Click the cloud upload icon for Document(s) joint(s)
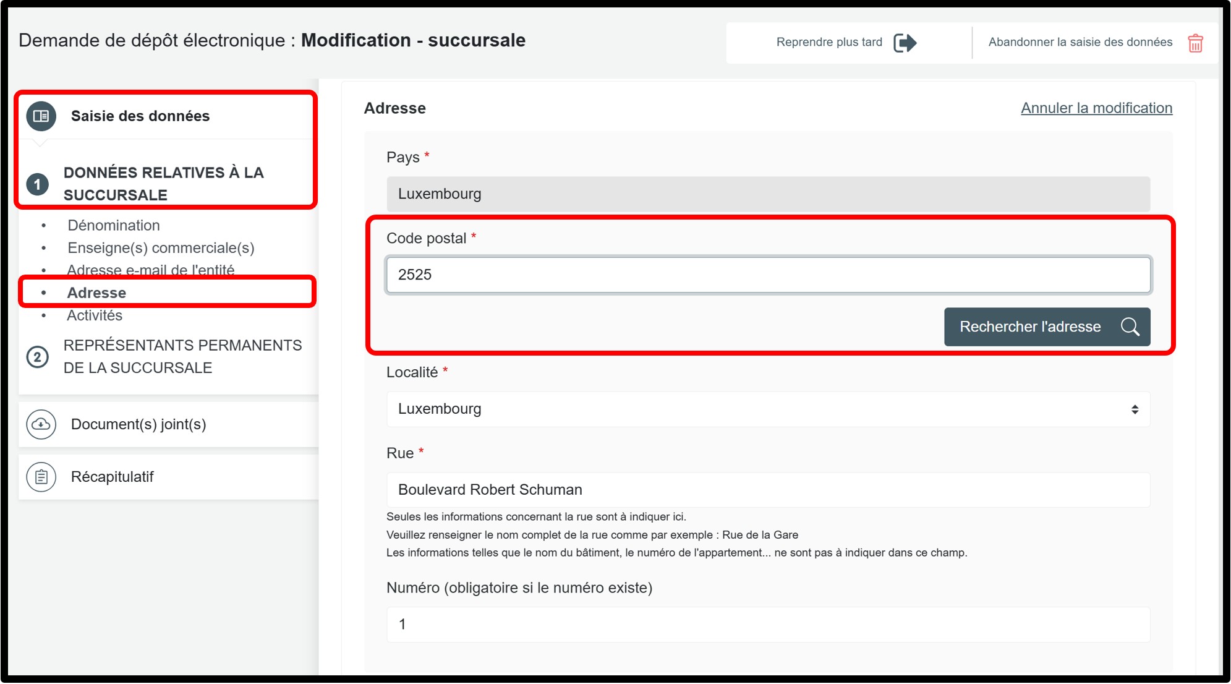 tap(41, 424)
